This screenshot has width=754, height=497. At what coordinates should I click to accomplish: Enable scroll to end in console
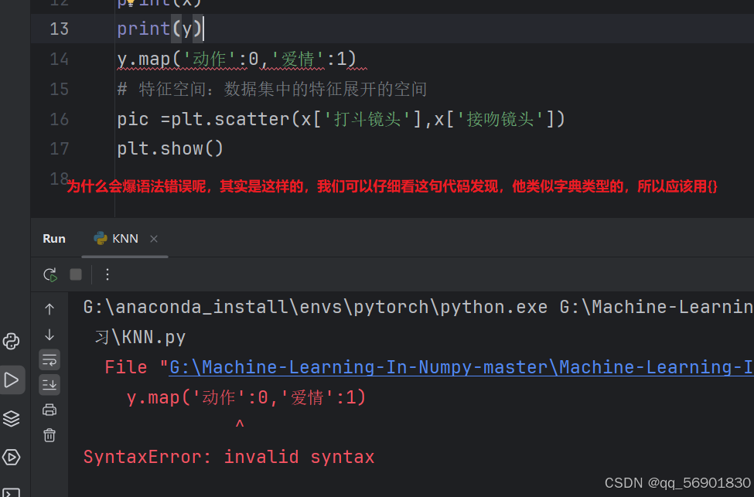pyautogui.click(x=49, y=384)
